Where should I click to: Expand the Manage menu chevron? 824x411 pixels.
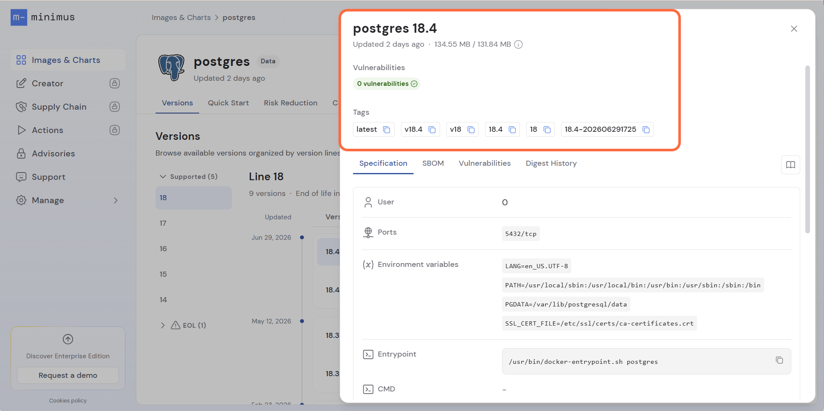pos(116,200)
